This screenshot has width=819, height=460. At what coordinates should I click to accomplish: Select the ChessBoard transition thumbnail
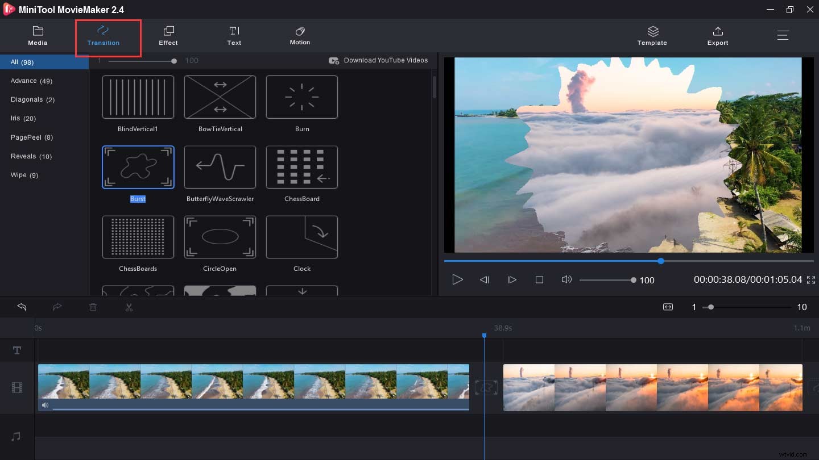(301, 167)
